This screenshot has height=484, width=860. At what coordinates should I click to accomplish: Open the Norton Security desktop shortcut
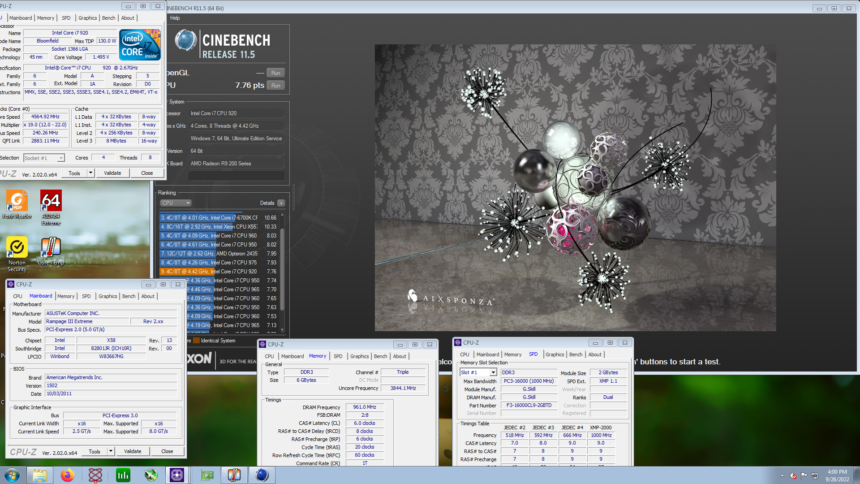17,254
